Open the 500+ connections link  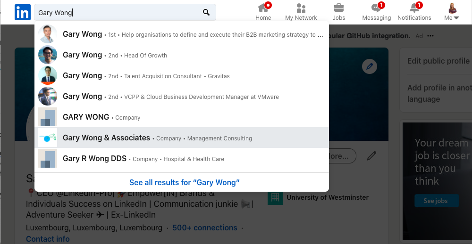[x=205, y=228]
